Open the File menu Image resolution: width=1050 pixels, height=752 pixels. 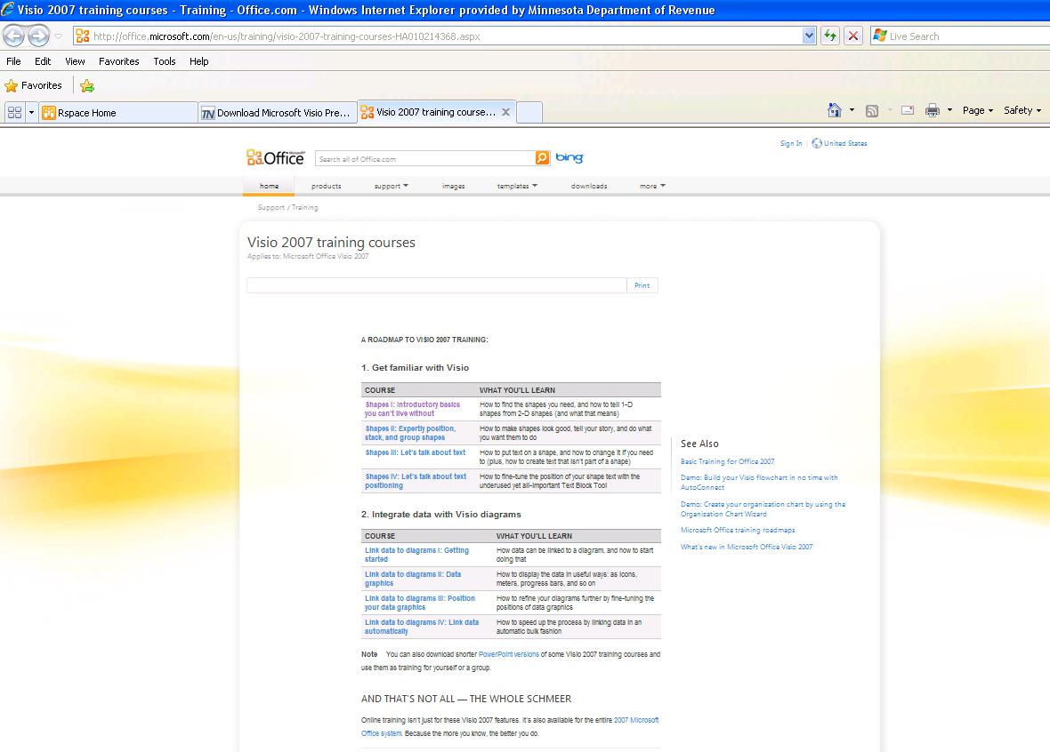pyautogui.click(x=13, y=60)
